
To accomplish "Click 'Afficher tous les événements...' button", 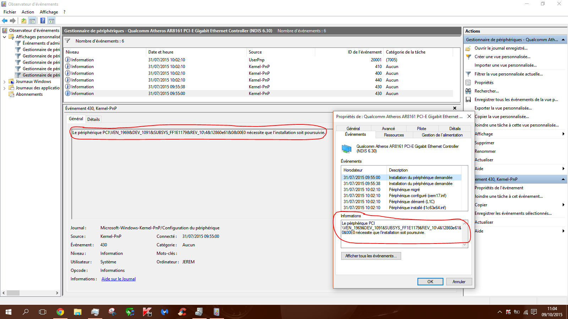I will [x=371, y=256].
